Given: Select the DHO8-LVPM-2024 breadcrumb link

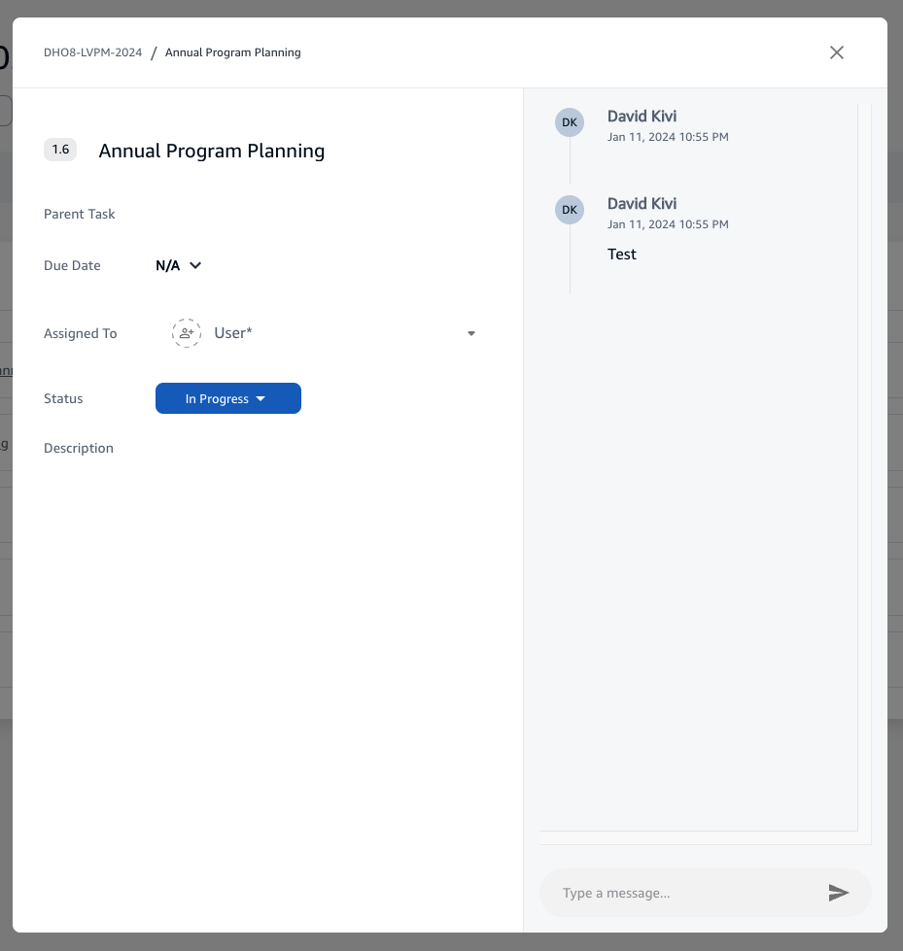Looking at the screenshot, I should pyautogui.click(x=92, y=52).
